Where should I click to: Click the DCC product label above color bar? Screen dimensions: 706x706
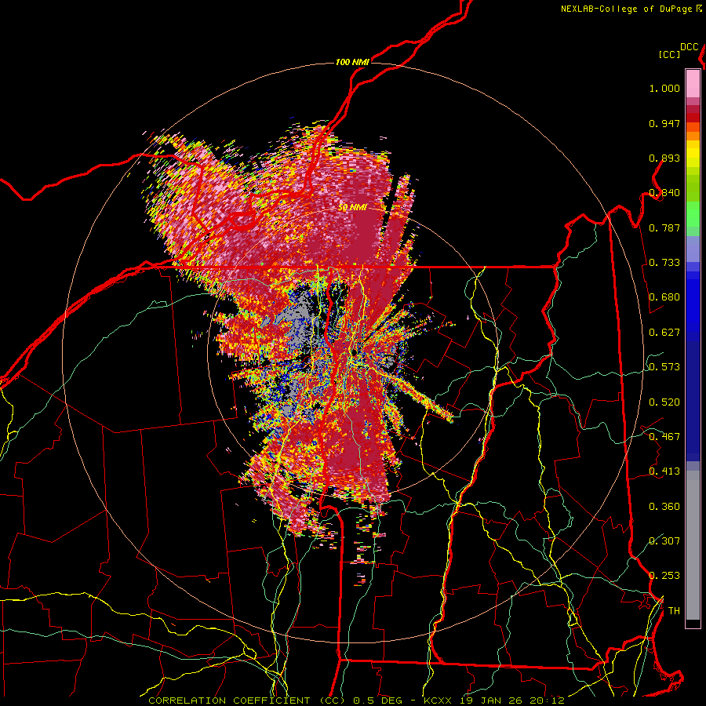(x=689, y=47)
